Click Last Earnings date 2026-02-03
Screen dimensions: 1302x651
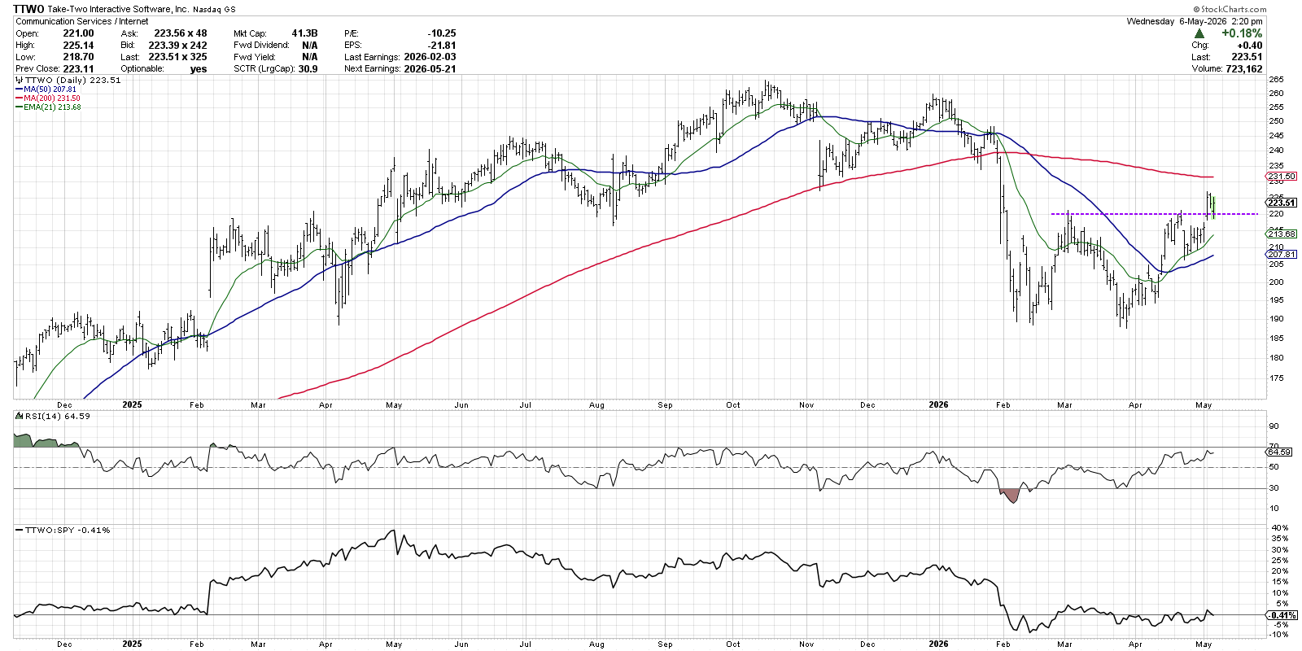430,57
